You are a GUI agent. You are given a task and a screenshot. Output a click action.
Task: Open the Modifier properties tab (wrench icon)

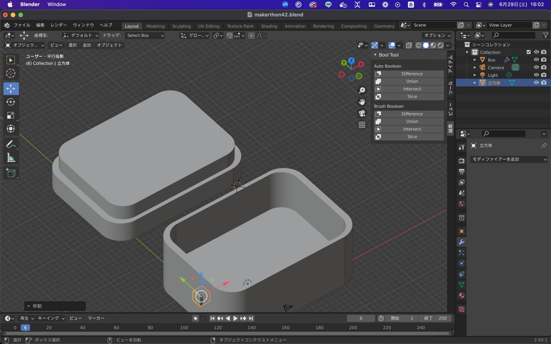point(462,242)
